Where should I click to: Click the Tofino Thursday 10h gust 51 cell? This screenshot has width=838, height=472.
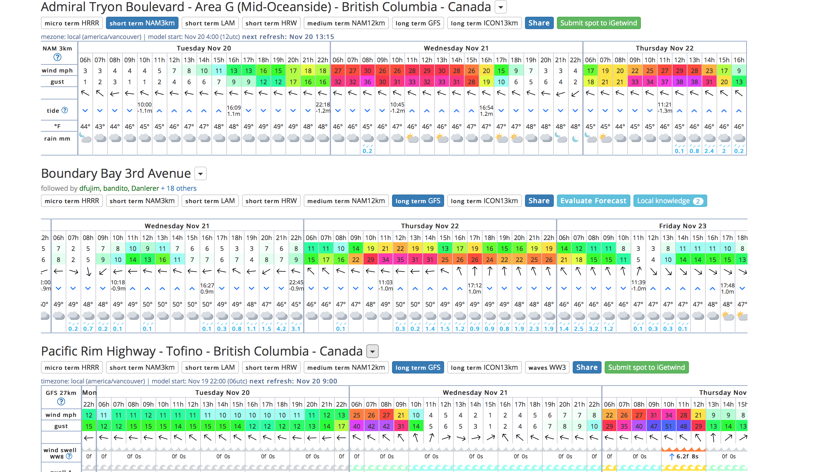668,426
